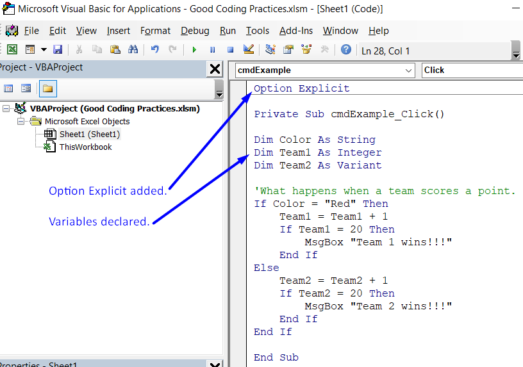523x367 pixels.
Task: Open Find with the binoculars icon
Action: coord(133,50)
